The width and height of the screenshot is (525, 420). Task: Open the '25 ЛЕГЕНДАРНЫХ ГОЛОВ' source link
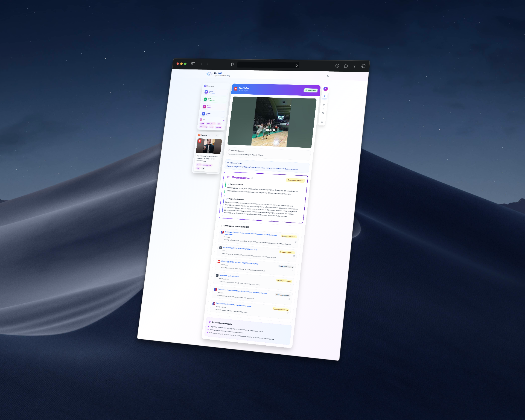tap(240, 262)
